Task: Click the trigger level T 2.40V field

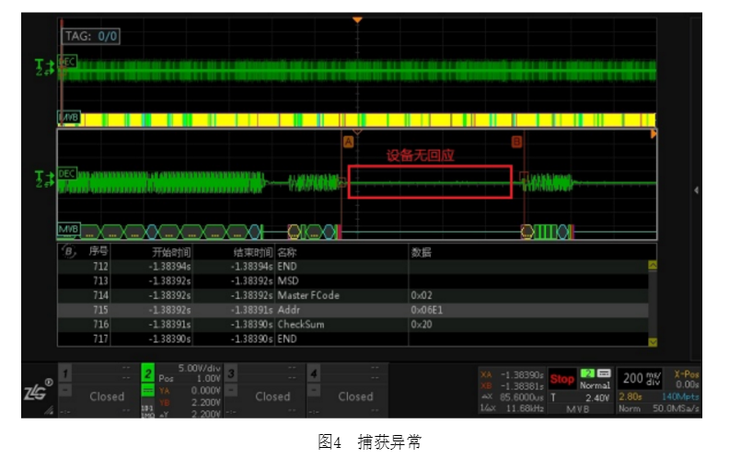Action: coord(579,397)
